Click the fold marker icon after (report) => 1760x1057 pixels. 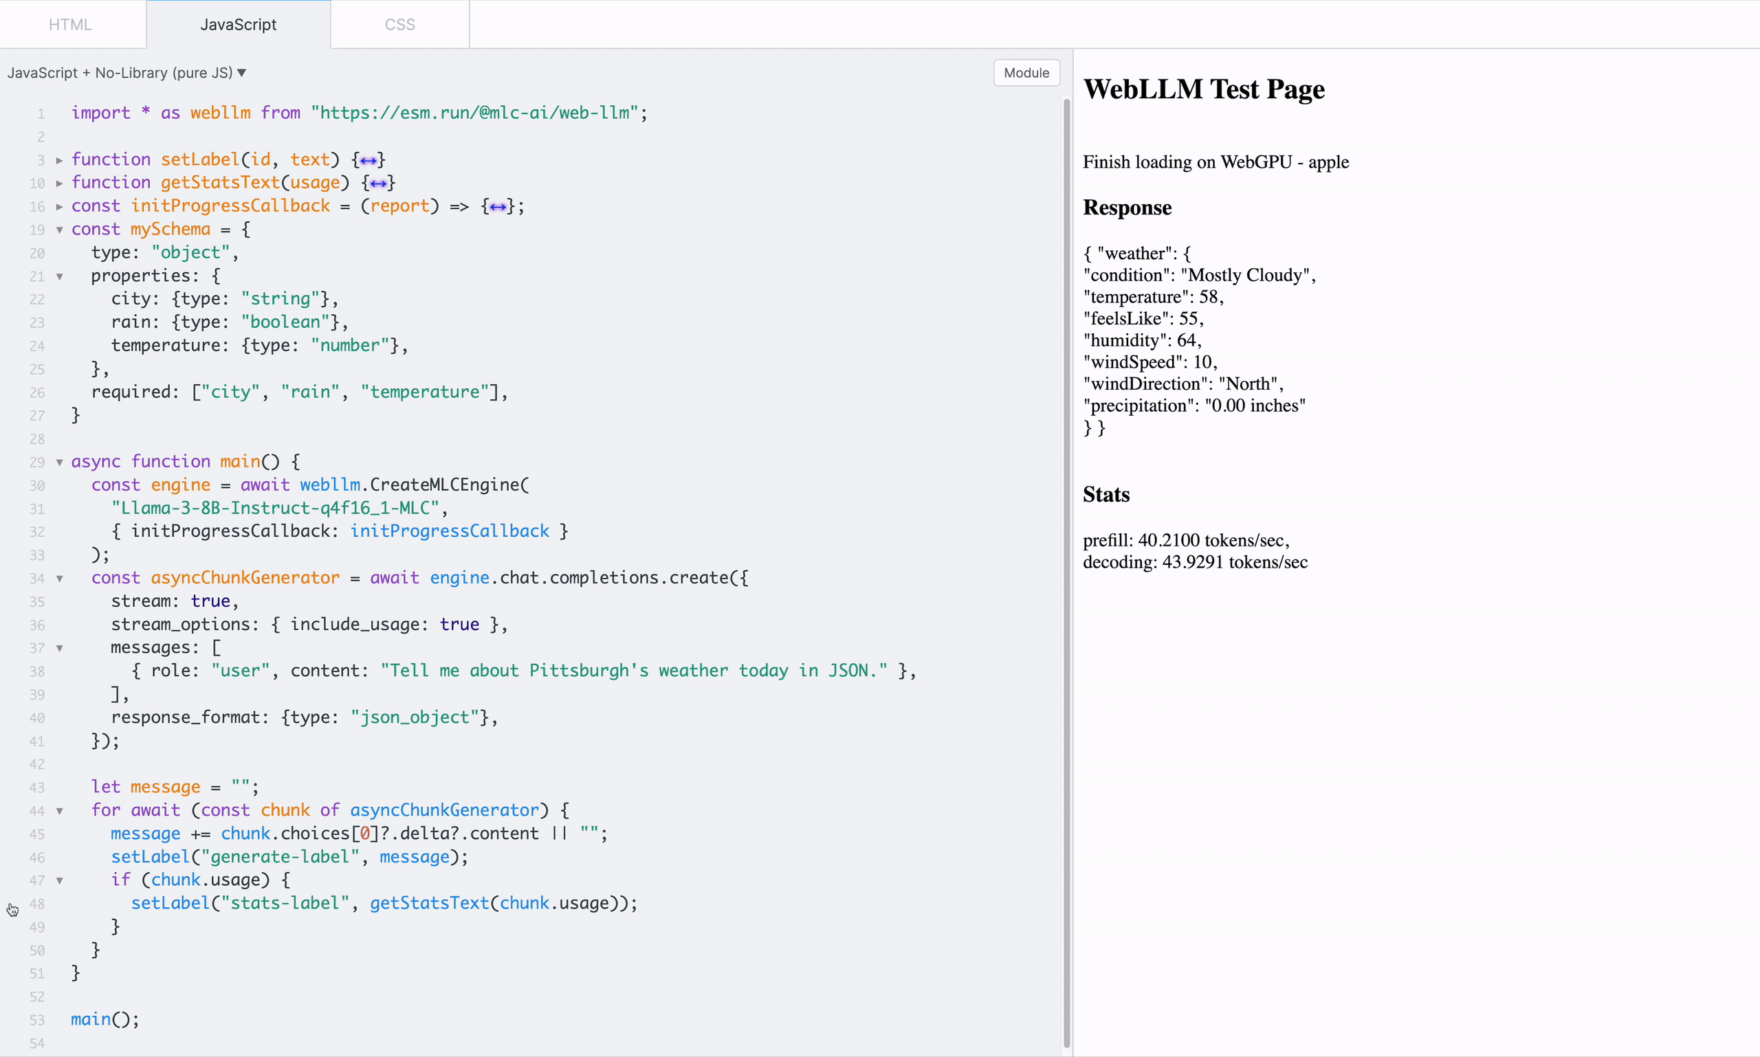click(498, 208)
